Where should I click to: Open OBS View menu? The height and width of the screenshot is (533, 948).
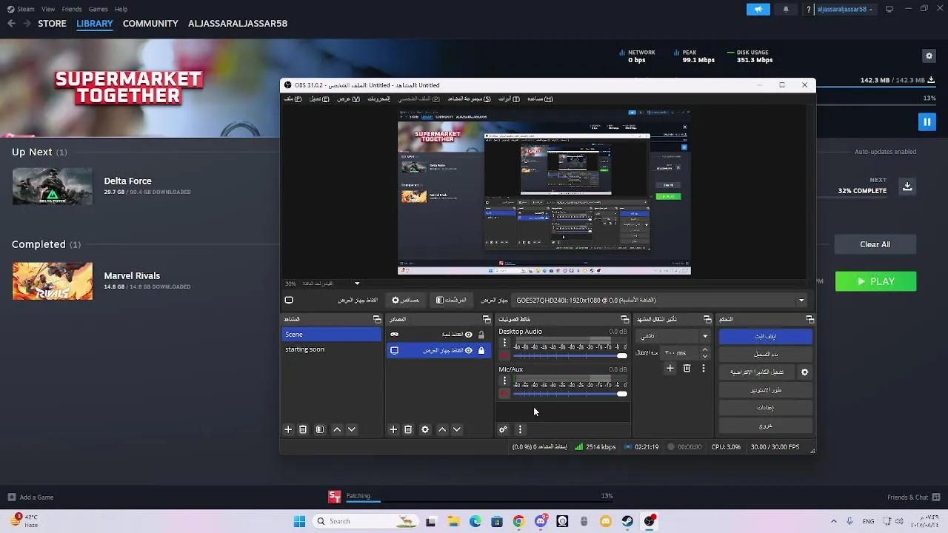click(348, 99)
